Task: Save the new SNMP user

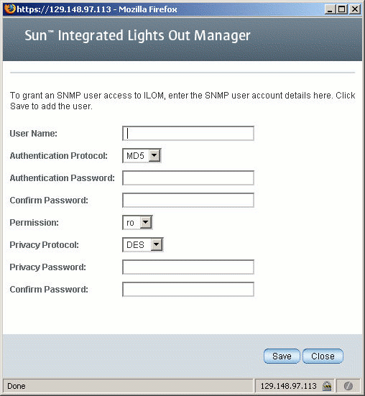Action: [282, 356]
